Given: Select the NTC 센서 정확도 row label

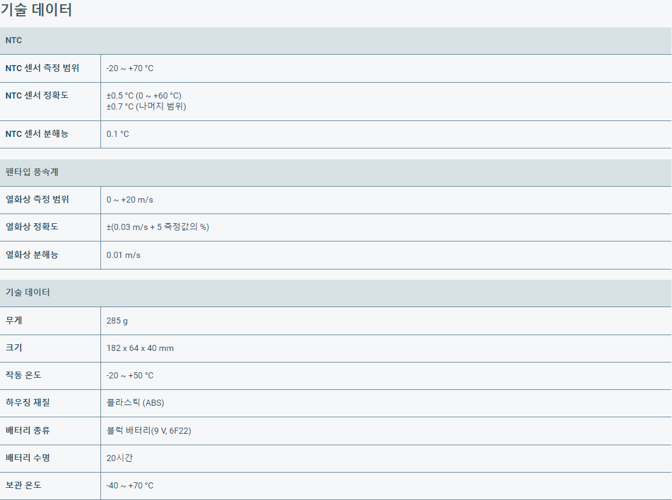Looking at the screenshot, I should 37,95.
